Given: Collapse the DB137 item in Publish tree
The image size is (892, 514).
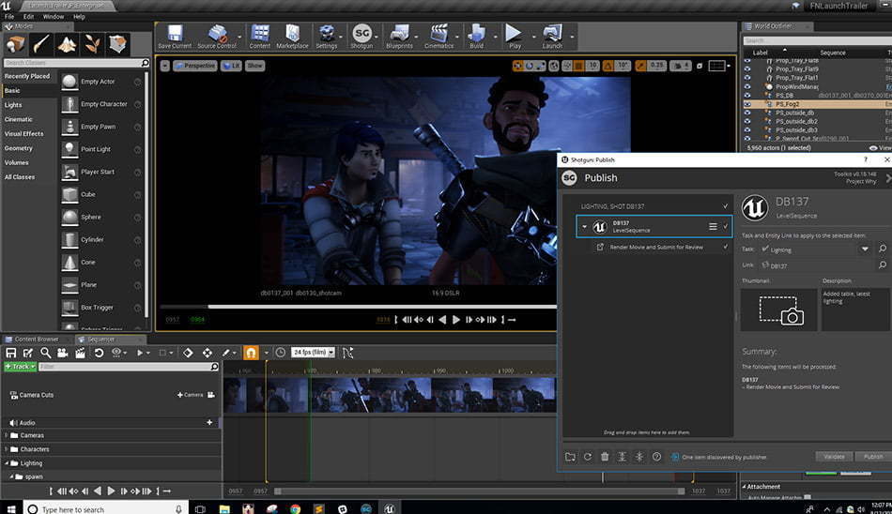Looking at the screenshot, I should [584, 226].
